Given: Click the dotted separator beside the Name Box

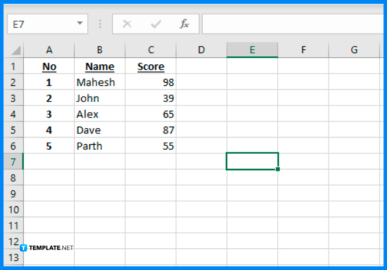Looking at the screenshot, I should click(x=100, y=24).
